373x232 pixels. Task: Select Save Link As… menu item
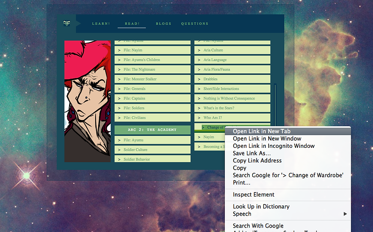(x=288, y=153)
